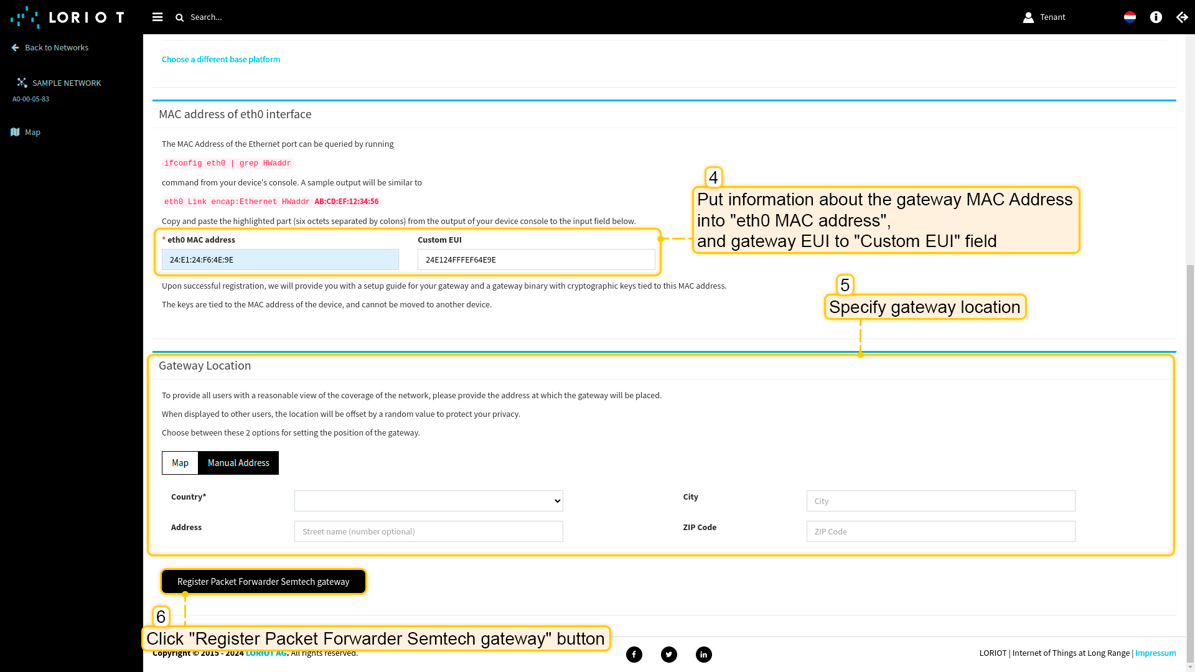The image size is (1195, 672).
Task: Open the info icon in the top bar
Action: [1156, 17]
